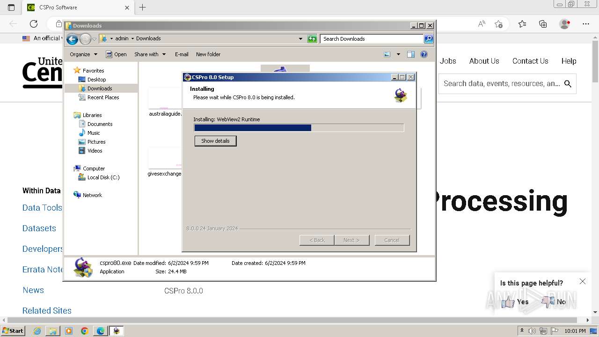
Task: Select Favorites in navigation pane
Action: 89,71
